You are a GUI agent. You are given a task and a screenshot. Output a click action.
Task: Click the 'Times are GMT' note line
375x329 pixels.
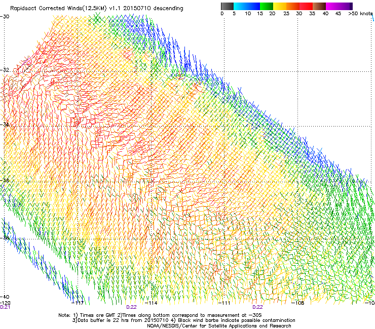pyautogui.click(x=160, y=315)
